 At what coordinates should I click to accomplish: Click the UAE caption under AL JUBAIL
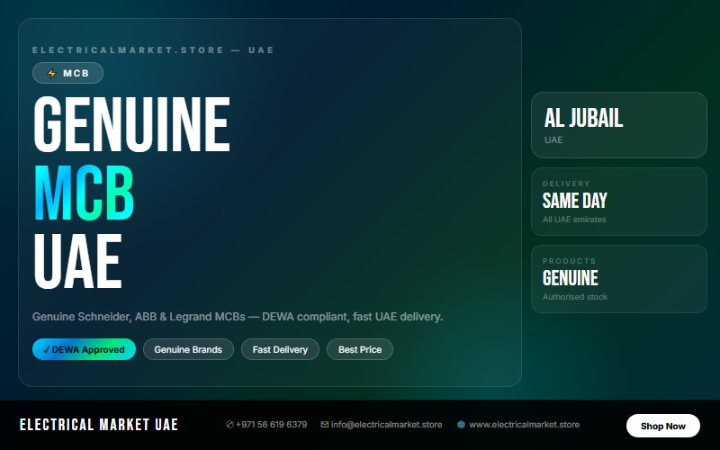(553, 140)
